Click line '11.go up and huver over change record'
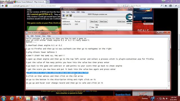Image resolution: width=180 pixels, height=101 pixels. (64, 83)
